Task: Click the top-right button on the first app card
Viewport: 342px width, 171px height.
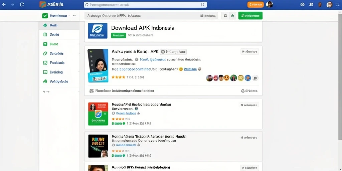Action: click(250, 52)
